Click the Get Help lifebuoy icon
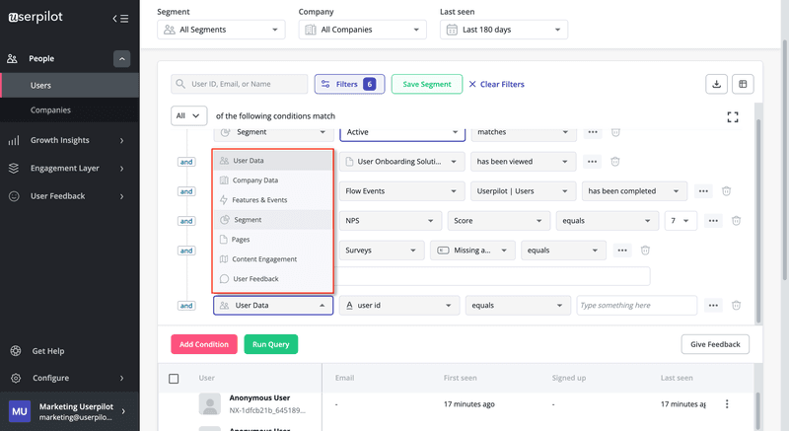Viewport: 789px width, 431px height. pos(16,351)
